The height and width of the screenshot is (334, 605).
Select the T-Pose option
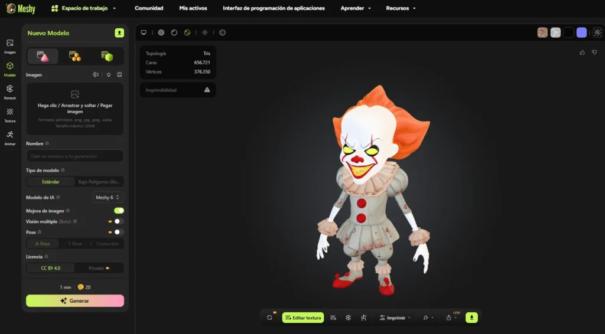(75, 244)
